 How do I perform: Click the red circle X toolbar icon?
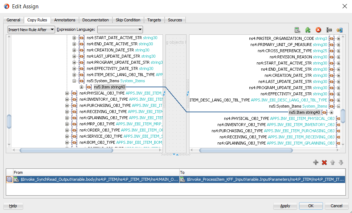click(318, 30)
